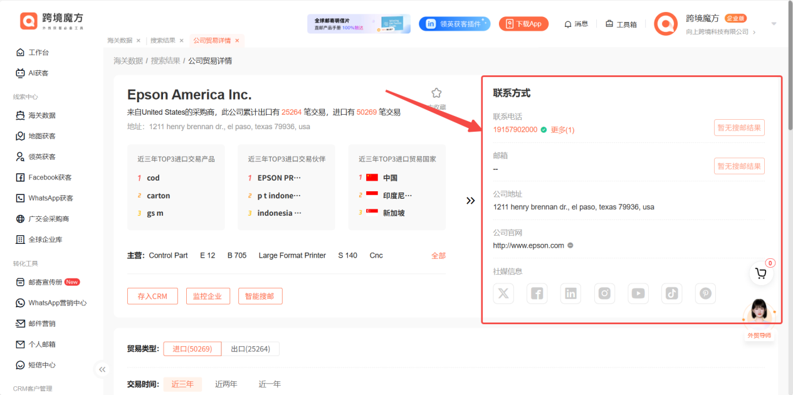Open the Pinterest social icon
Image resolution: width=793 pixels, height=395 pixels.
pos(705,293)
